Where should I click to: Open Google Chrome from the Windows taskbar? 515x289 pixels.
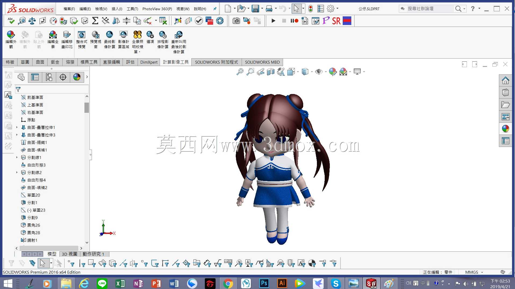228,283
